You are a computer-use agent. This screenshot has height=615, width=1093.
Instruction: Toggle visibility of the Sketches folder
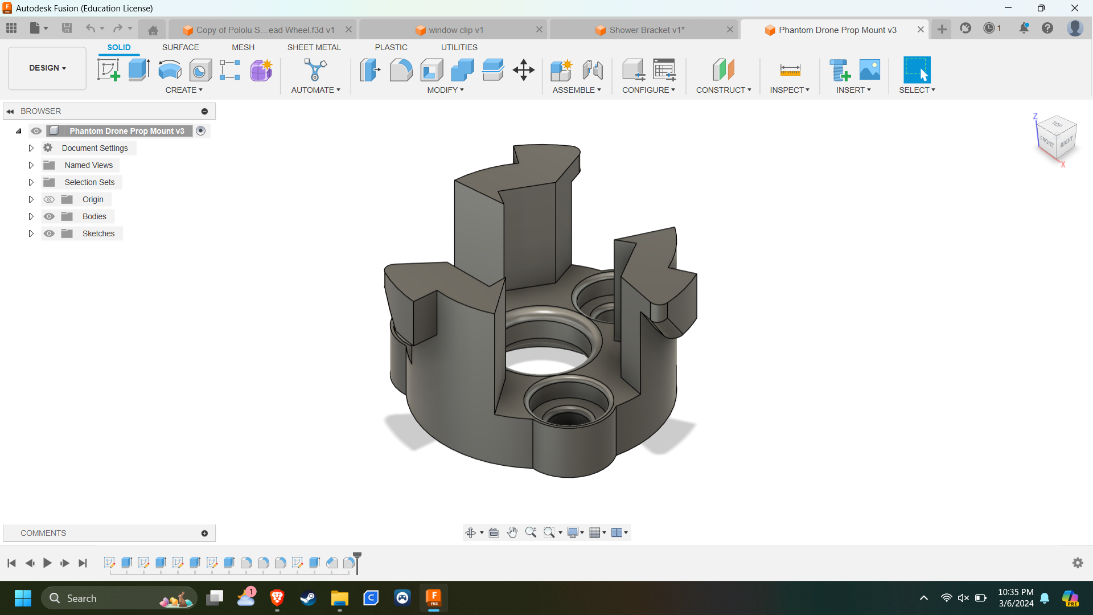tap(49, 233)
